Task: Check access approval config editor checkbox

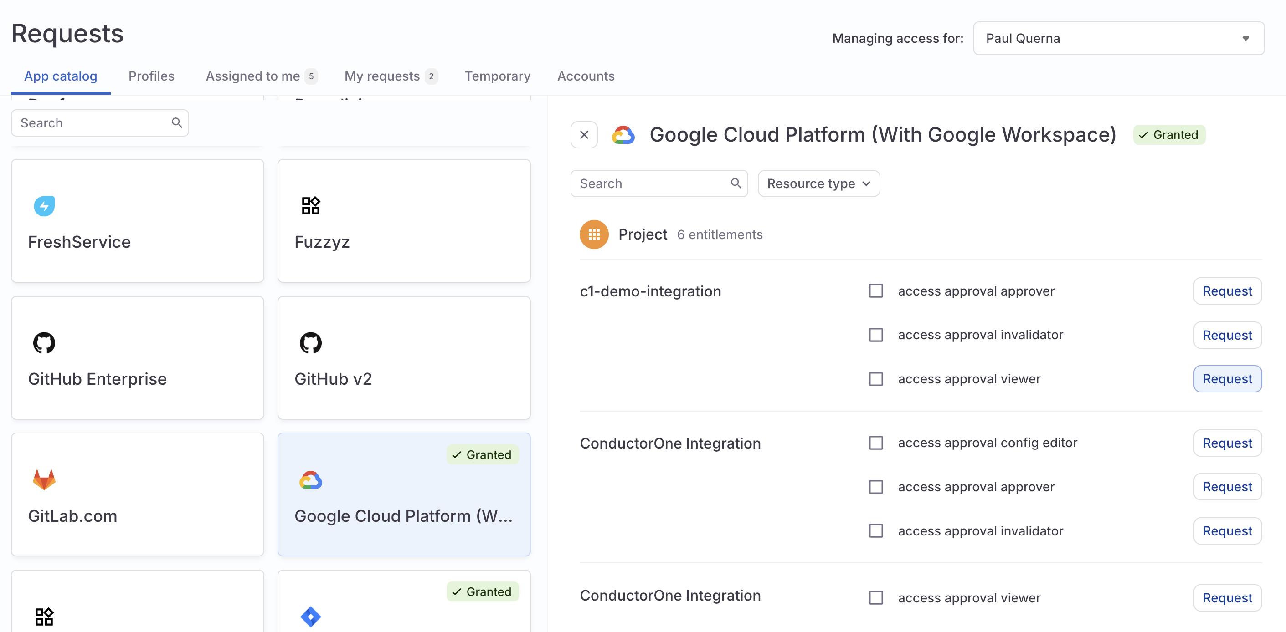Action: tap(876, 443)
